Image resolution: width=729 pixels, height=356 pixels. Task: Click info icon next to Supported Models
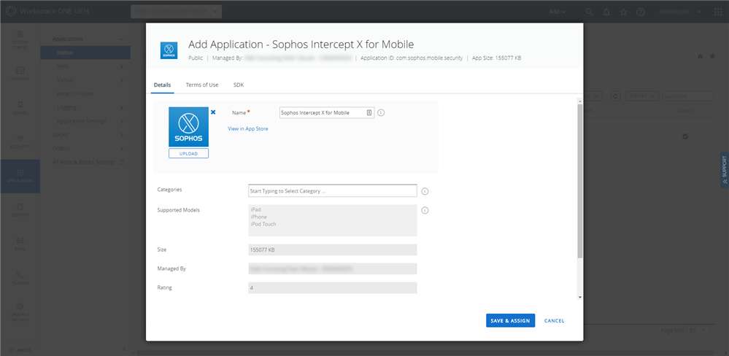pos(425,210)
